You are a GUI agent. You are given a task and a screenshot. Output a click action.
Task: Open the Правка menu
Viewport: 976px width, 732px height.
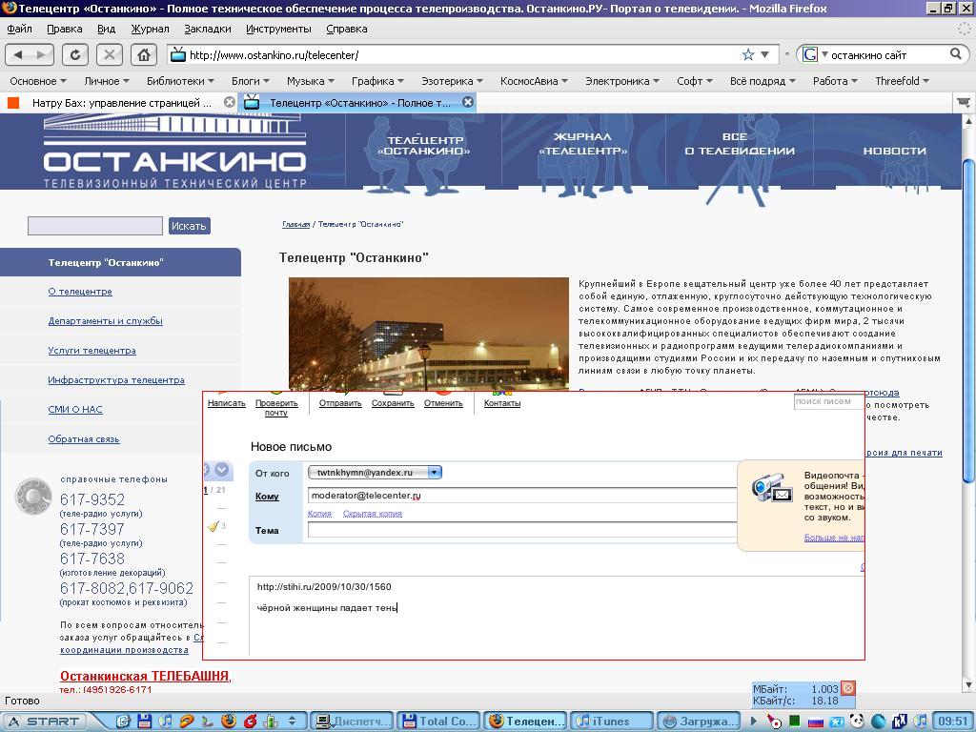coord(65,29)
